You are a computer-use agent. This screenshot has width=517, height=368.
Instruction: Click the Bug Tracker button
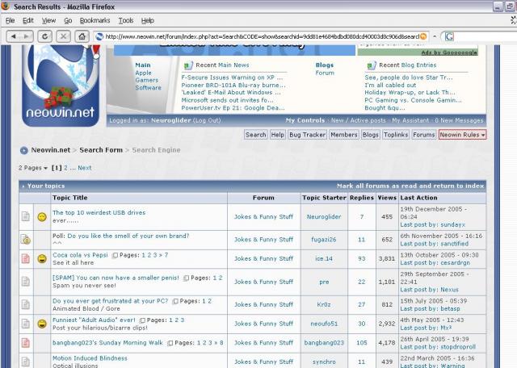(307, 135)
